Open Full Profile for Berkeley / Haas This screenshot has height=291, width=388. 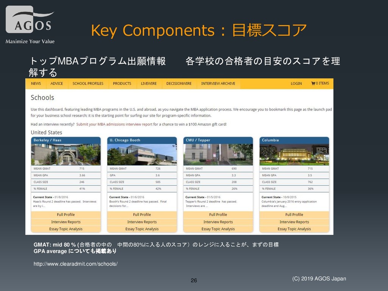[66, 215]
